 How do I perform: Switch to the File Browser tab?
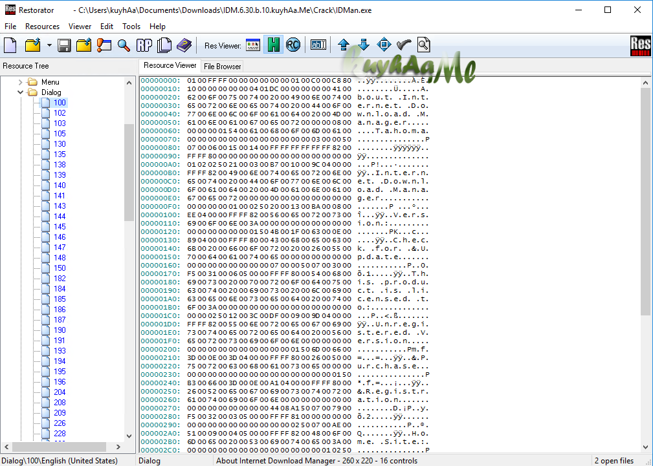[x=223, y=67]
